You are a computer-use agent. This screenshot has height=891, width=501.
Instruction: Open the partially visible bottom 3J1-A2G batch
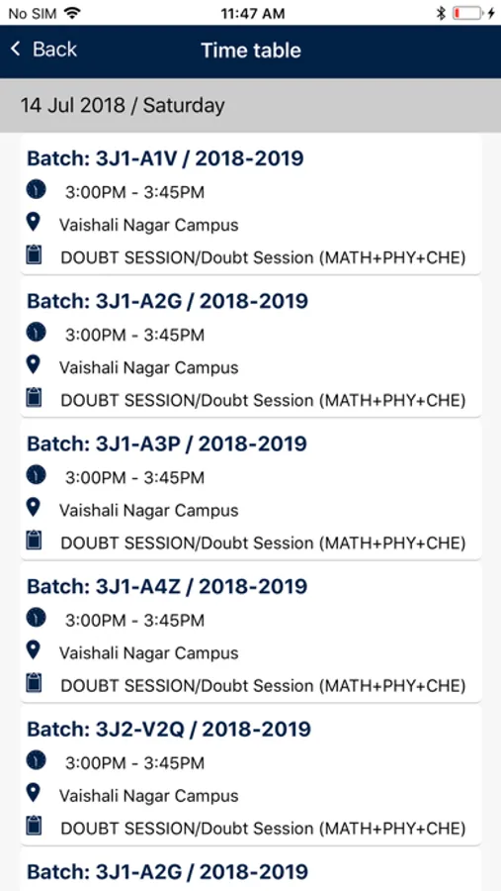(251, 869)
